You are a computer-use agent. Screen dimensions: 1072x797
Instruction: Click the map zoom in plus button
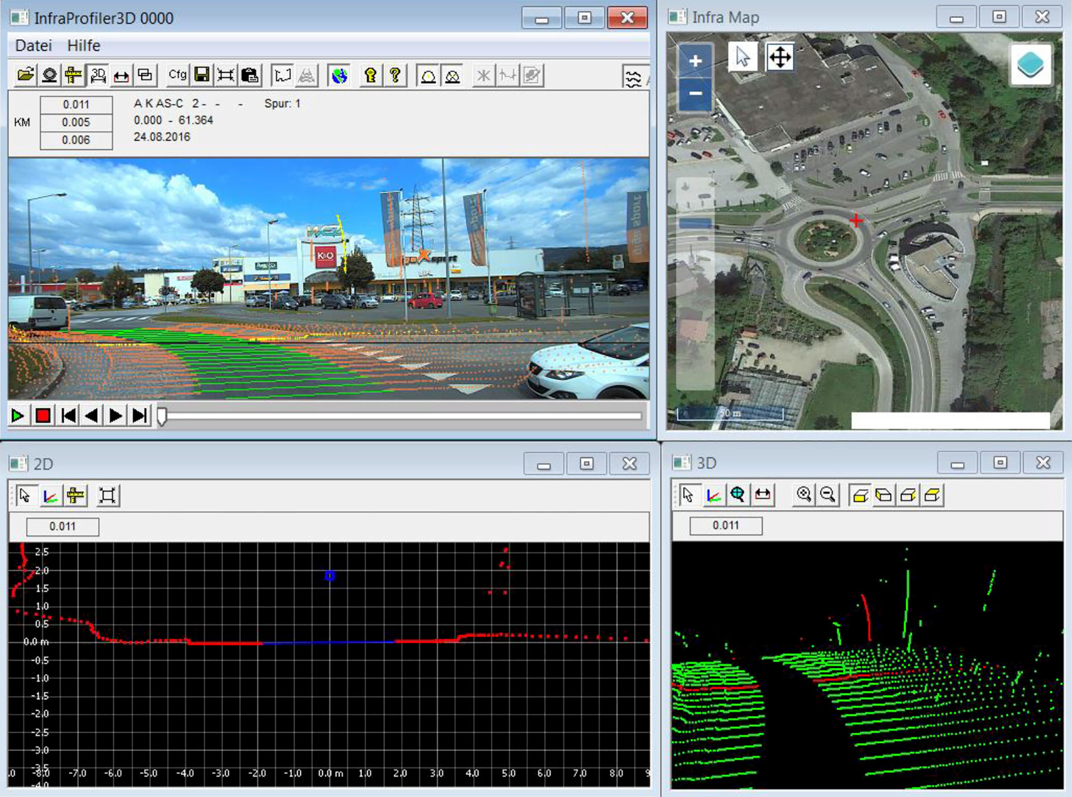pos(695,61)
